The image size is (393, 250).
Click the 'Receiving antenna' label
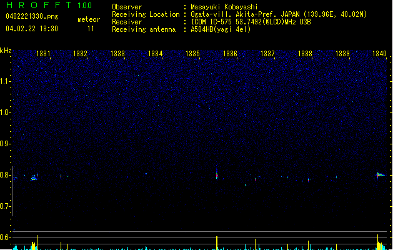coord(144,29)
